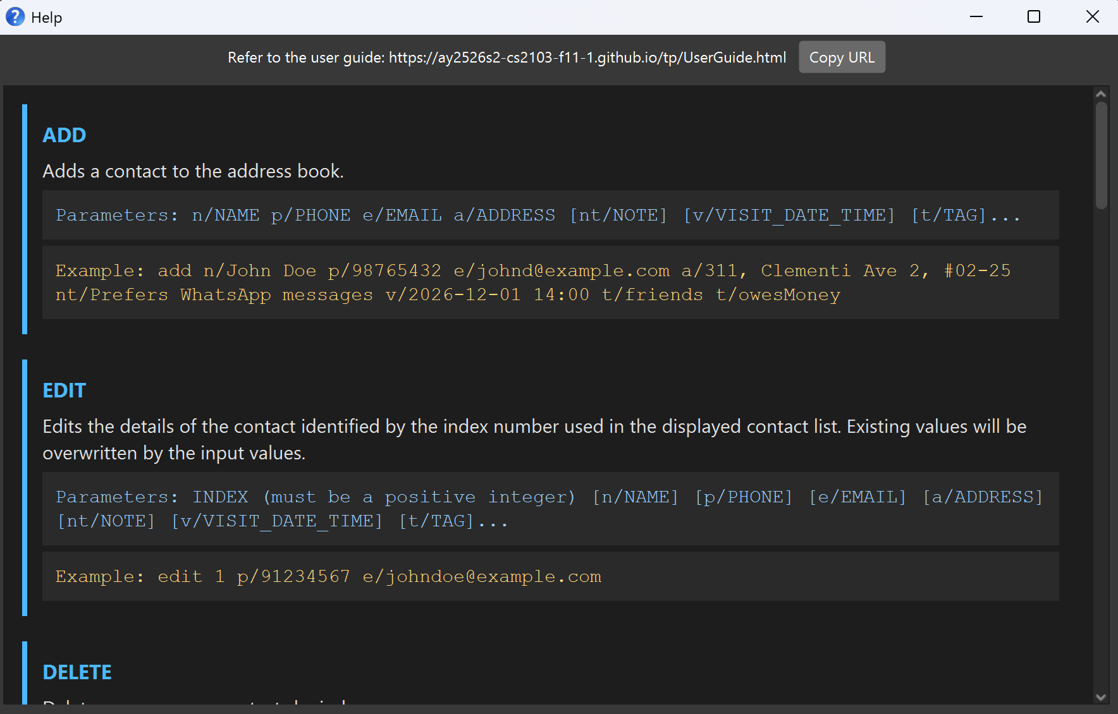Click the EDIT command parameters code block

tap(549, 509)
